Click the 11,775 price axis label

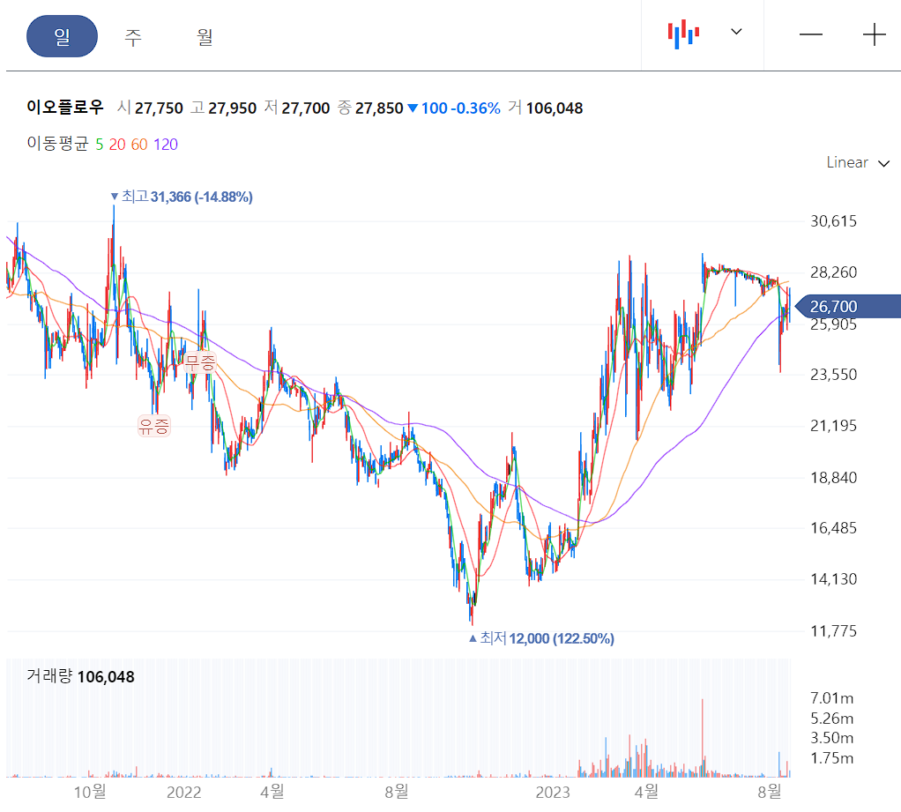833,631
